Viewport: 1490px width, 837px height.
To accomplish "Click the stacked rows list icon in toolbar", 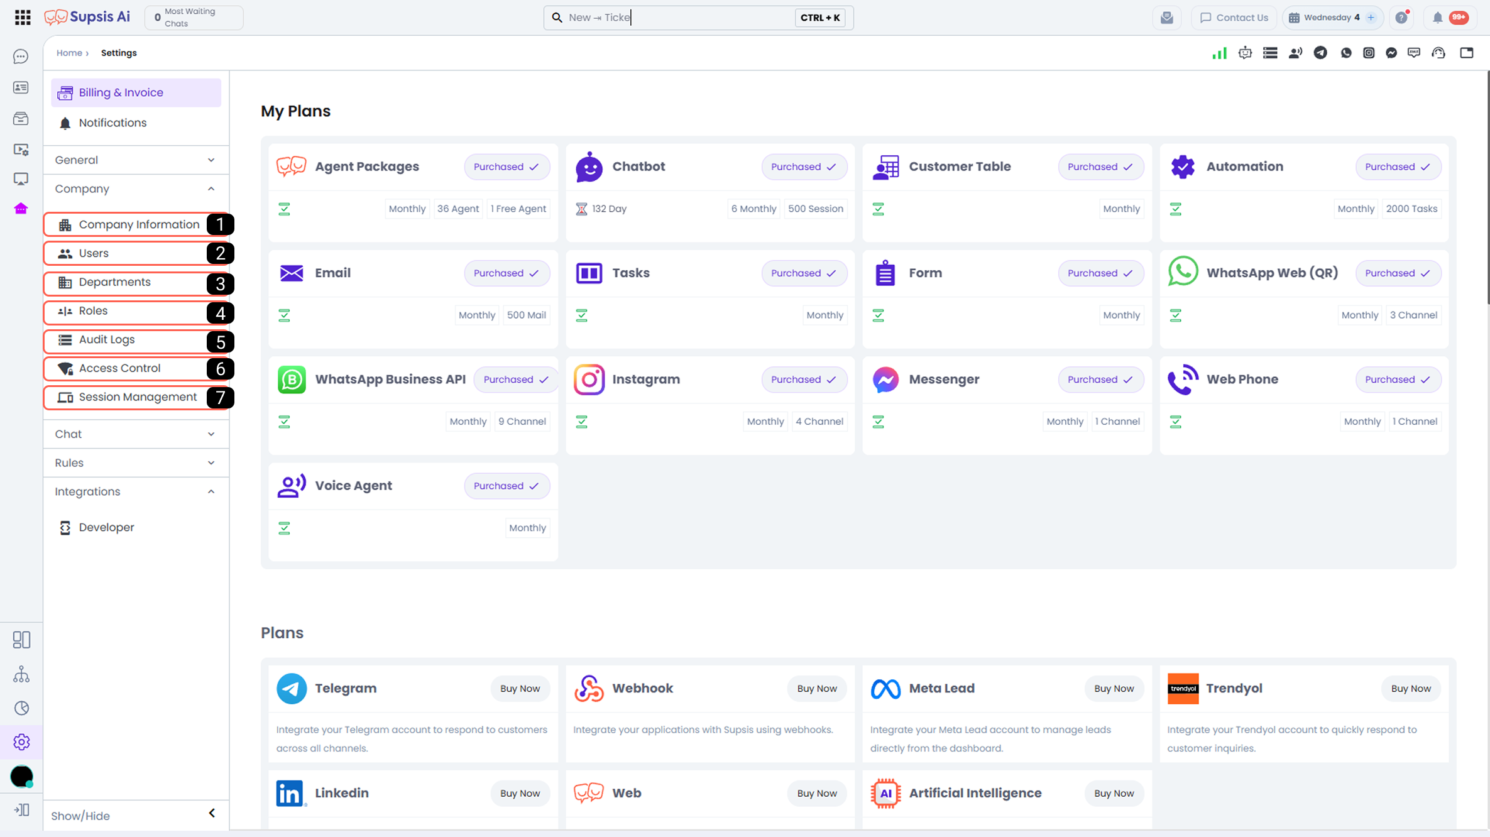I will pyautogui.click(x=1270, y=53).
